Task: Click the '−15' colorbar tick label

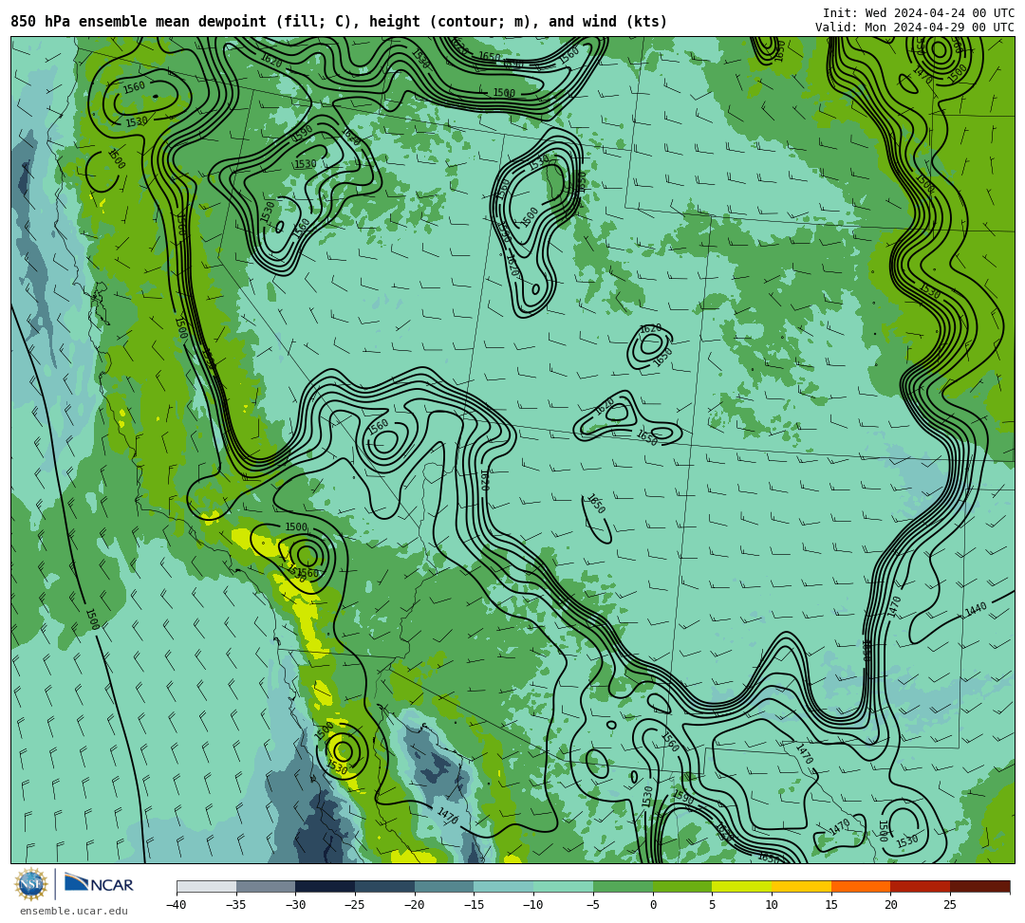Action: click(x=474, y=905)
